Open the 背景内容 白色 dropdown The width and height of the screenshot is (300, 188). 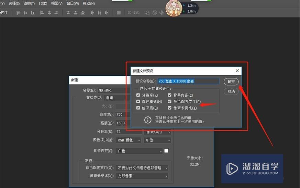click(x=139, y=151)
